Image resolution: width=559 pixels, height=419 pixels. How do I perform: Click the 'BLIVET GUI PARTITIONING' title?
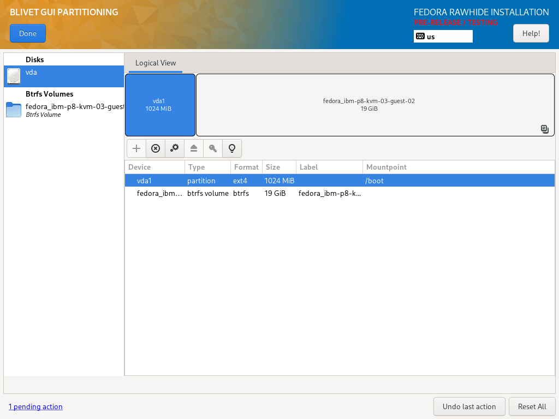pyautogui.click(x=64, y=12)
